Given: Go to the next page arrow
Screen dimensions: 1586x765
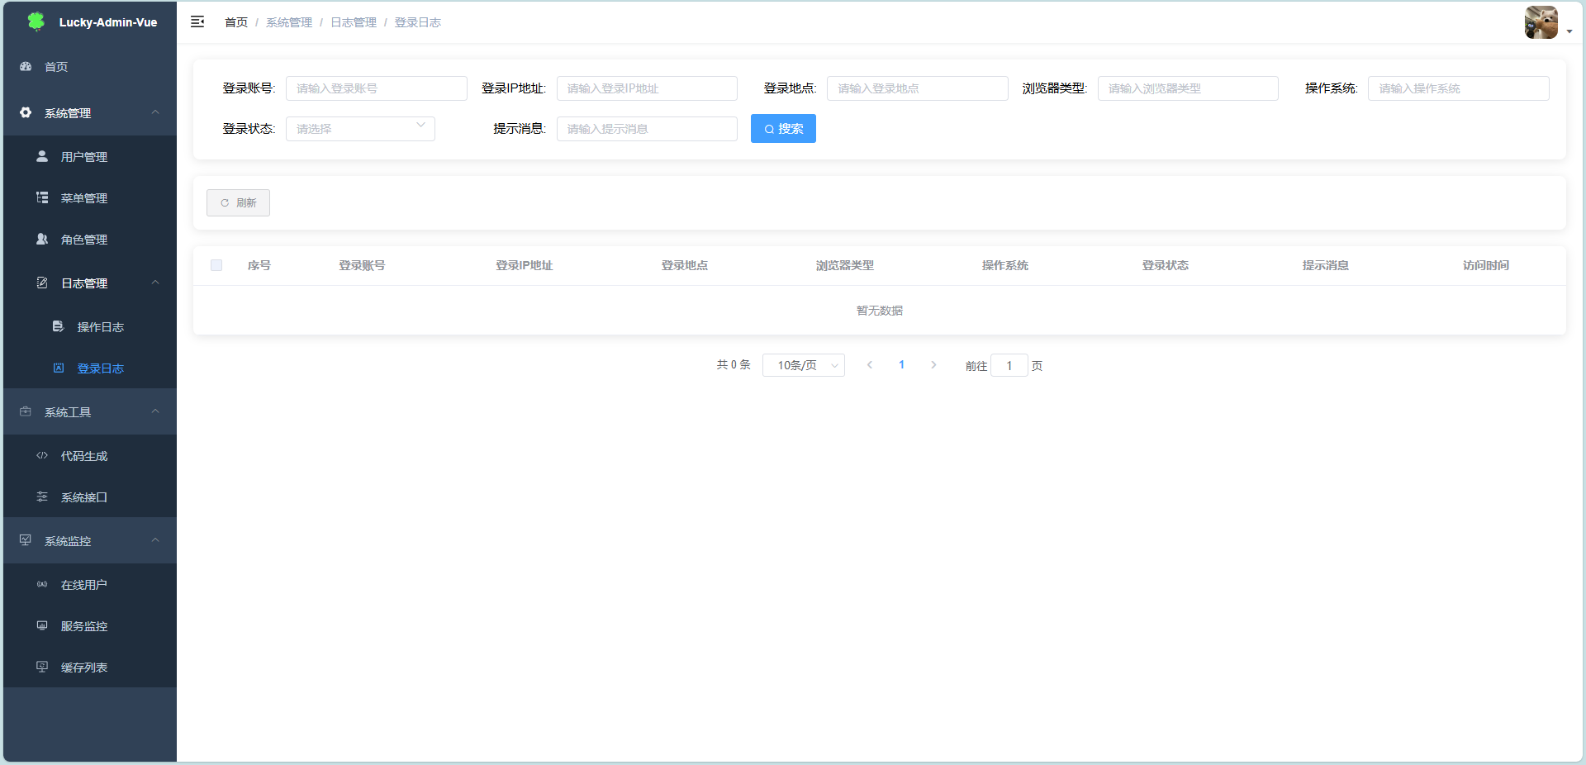Looking at the screenshot, I should click(933, 365).
